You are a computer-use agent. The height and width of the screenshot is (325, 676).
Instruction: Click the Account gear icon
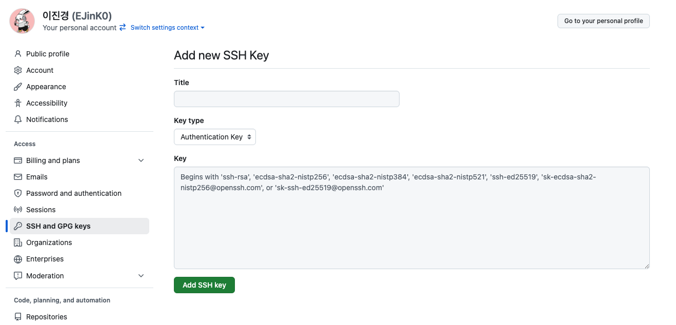tap(18, 70)
